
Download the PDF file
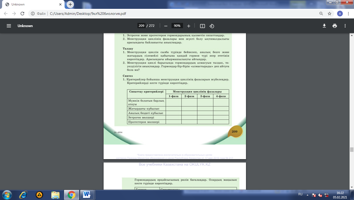pos(324,26)
